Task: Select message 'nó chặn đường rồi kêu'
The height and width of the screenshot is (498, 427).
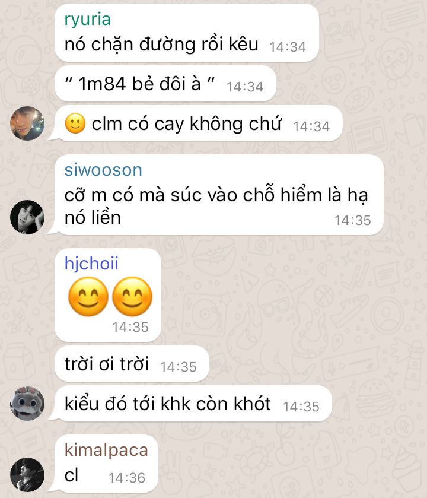Action: click(187, 33)
